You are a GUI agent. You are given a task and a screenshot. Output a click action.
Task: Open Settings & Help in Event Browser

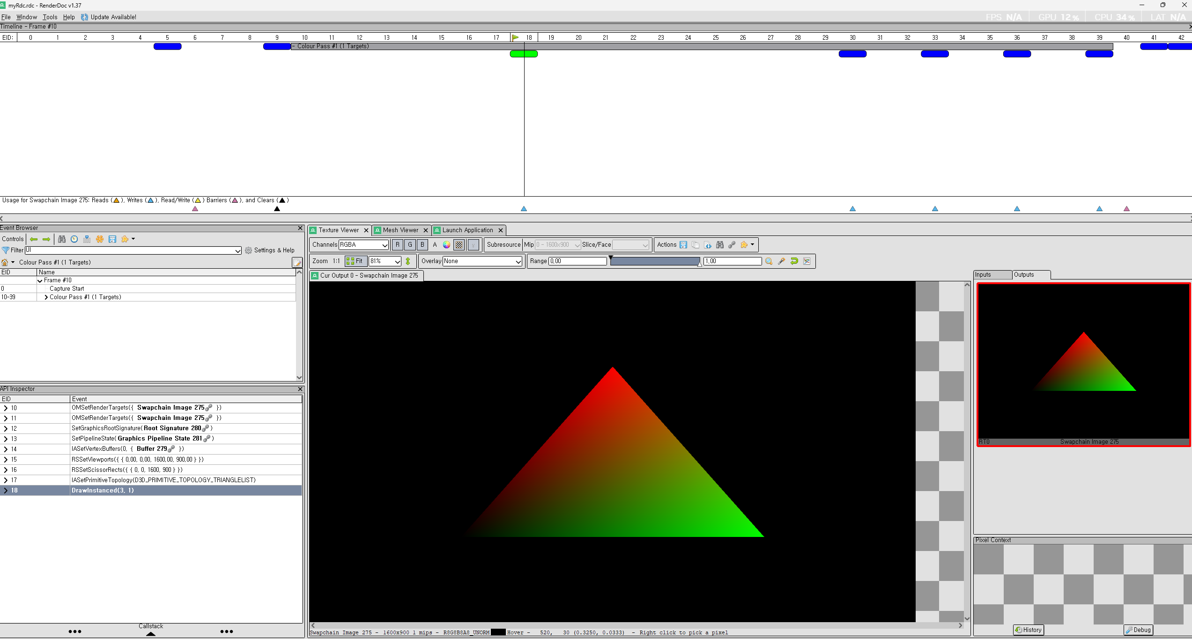click(270, 250)
